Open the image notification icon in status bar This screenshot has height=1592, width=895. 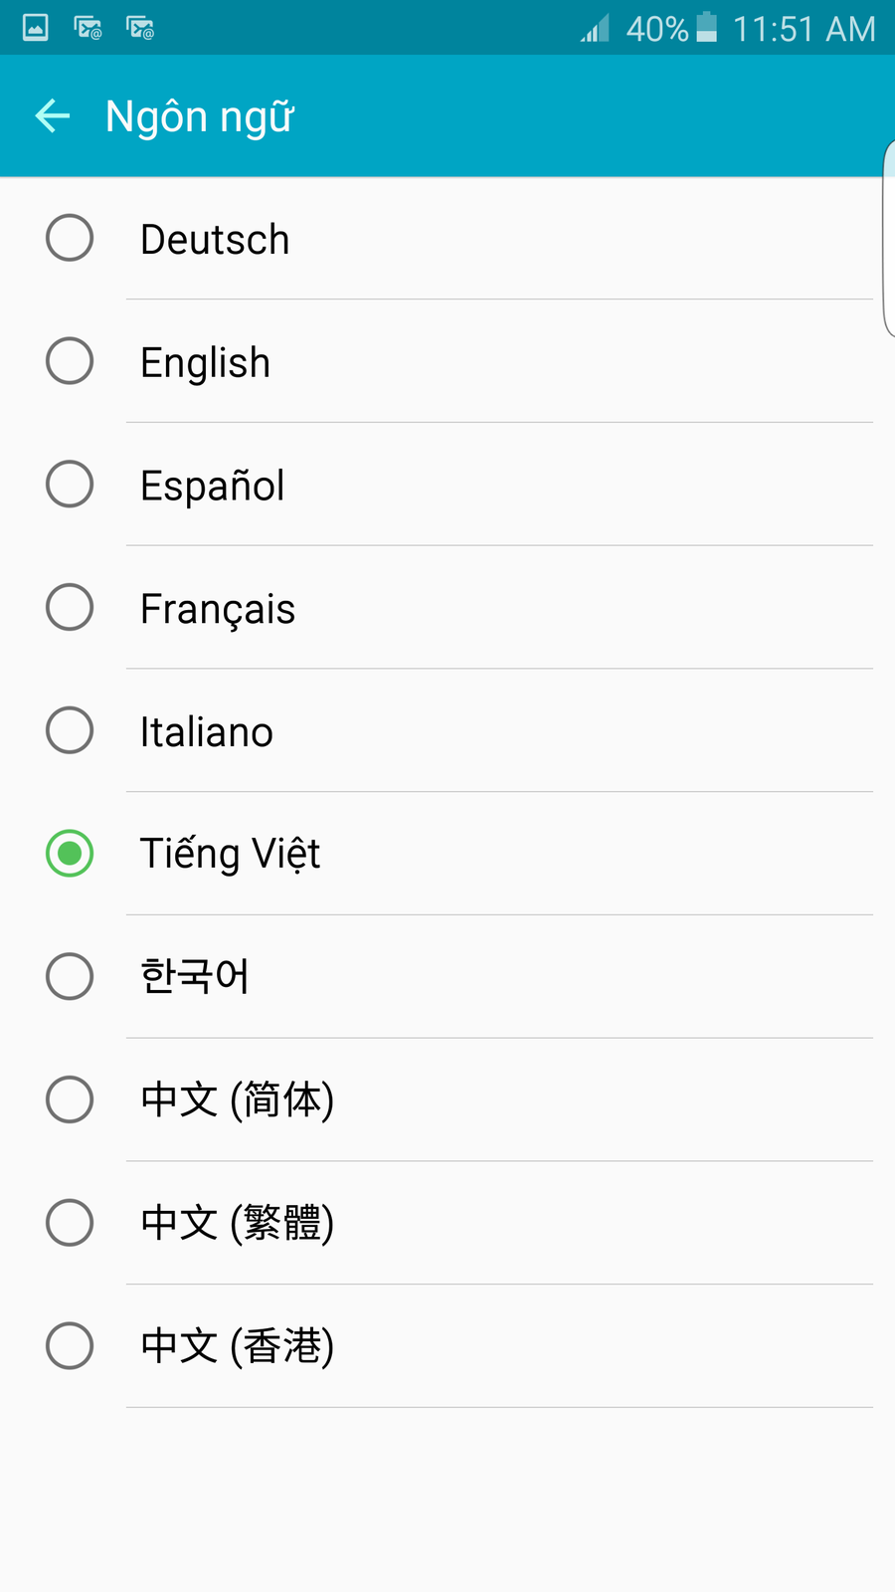pos(36,28)
